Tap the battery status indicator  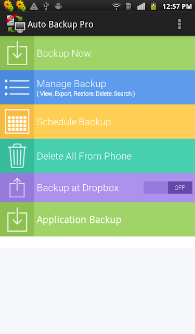click(153, 6)
